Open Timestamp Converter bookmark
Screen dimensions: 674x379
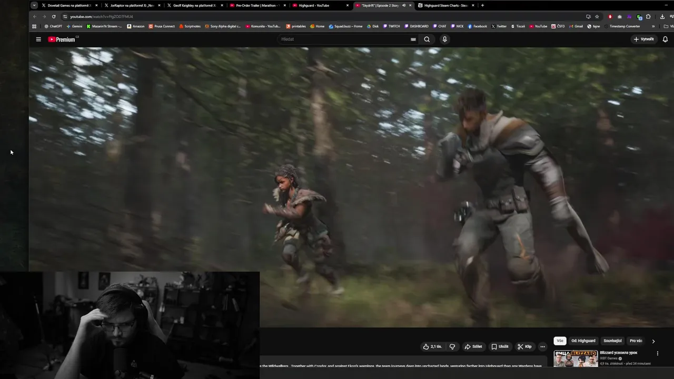(x=622, y=26)
